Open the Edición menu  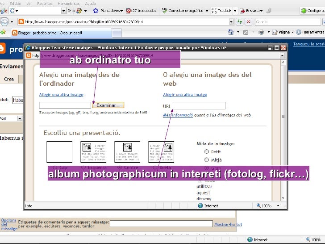coord(15,4)
